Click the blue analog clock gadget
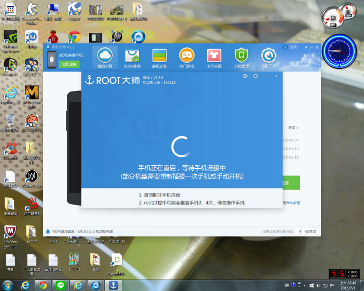 pos(339,51)
